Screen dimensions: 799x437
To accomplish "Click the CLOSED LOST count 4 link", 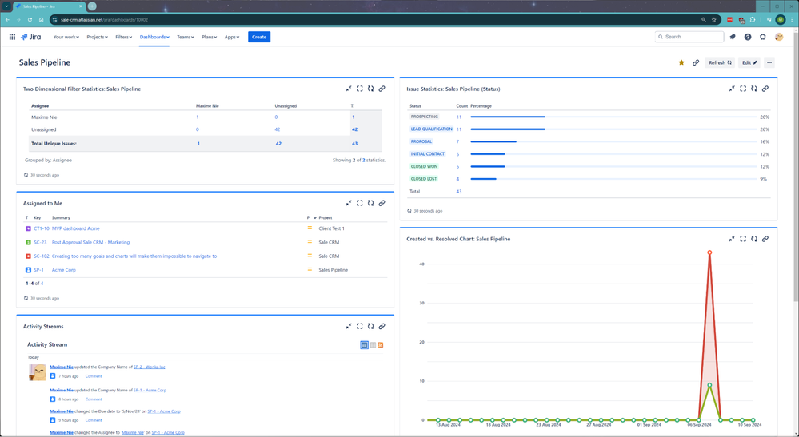I will [457, 179].
